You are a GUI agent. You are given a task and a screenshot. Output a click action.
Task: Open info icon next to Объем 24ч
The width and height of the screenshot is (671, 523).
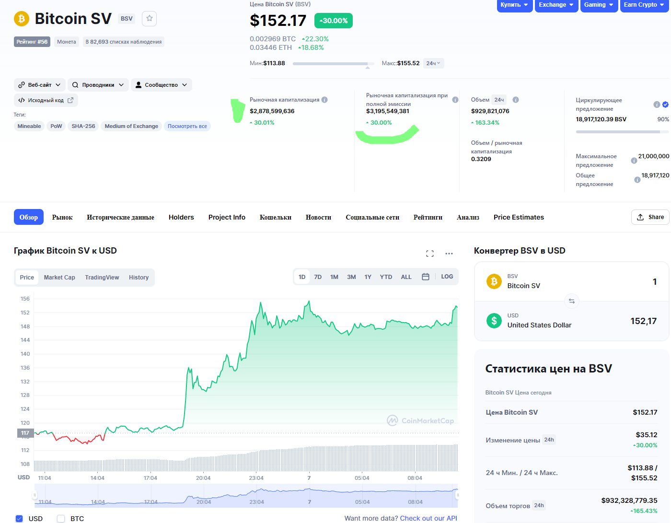(x=516, y=100)
